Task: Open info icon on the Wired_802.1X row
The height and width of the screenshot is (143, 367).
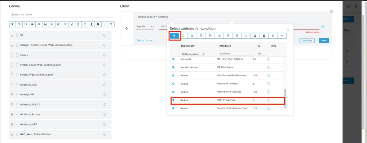Action: coord(105,85)
